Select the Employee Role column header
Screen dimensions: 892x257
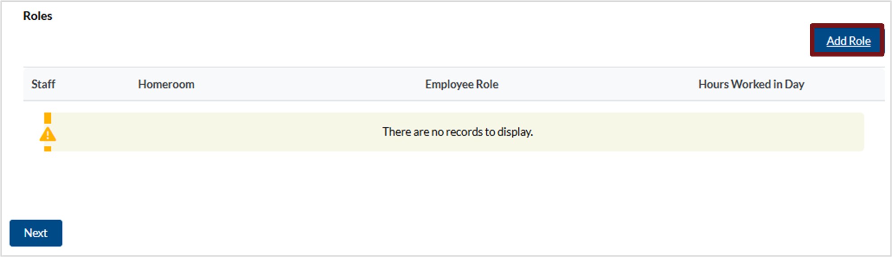(461, 84)
